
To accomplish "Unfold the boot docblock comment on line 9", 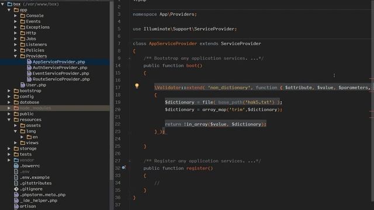I will [130, 58].
